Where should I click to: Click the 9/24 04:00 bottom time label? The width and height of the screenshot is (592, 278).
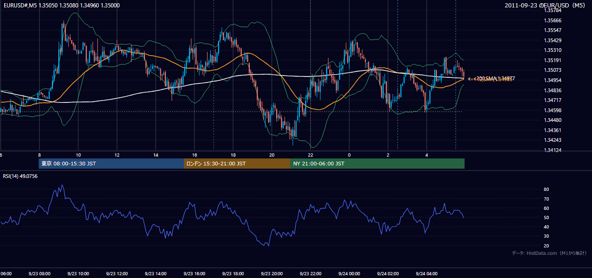click(x=427, y=274)
